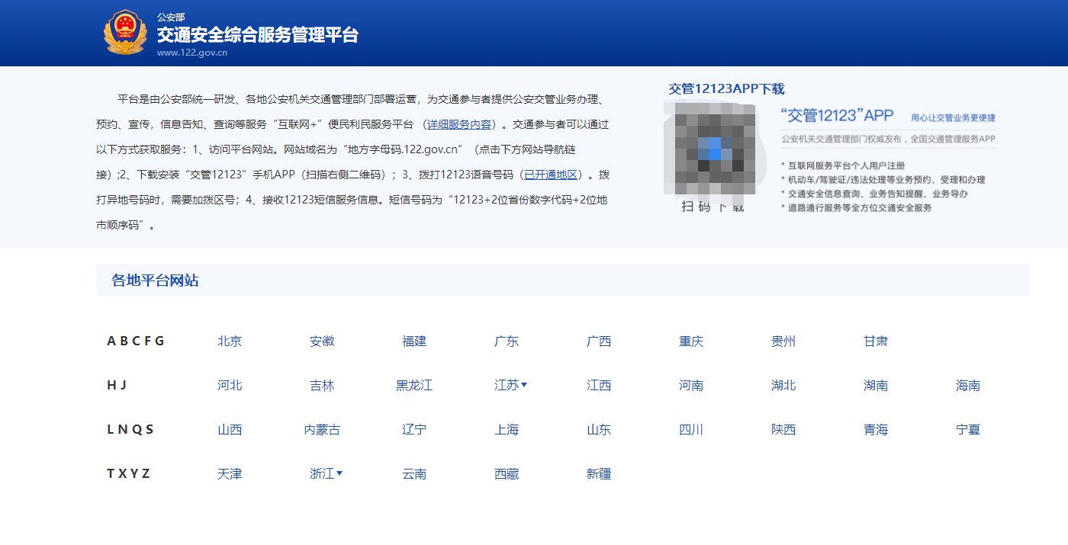Screen dimensions: 1068x545
Task: Open the 西藏 platform link
Action: 506,473
